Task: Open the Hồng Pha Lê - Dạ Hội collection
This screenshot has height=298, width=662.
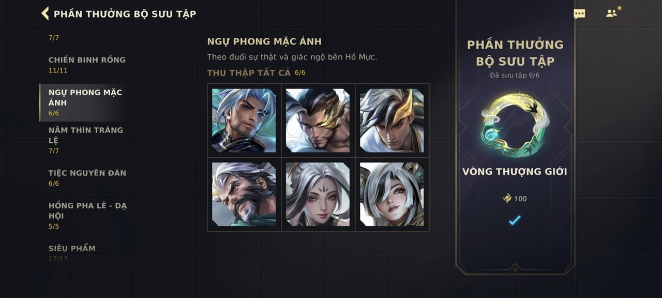Action: click(x=87, y=216)
